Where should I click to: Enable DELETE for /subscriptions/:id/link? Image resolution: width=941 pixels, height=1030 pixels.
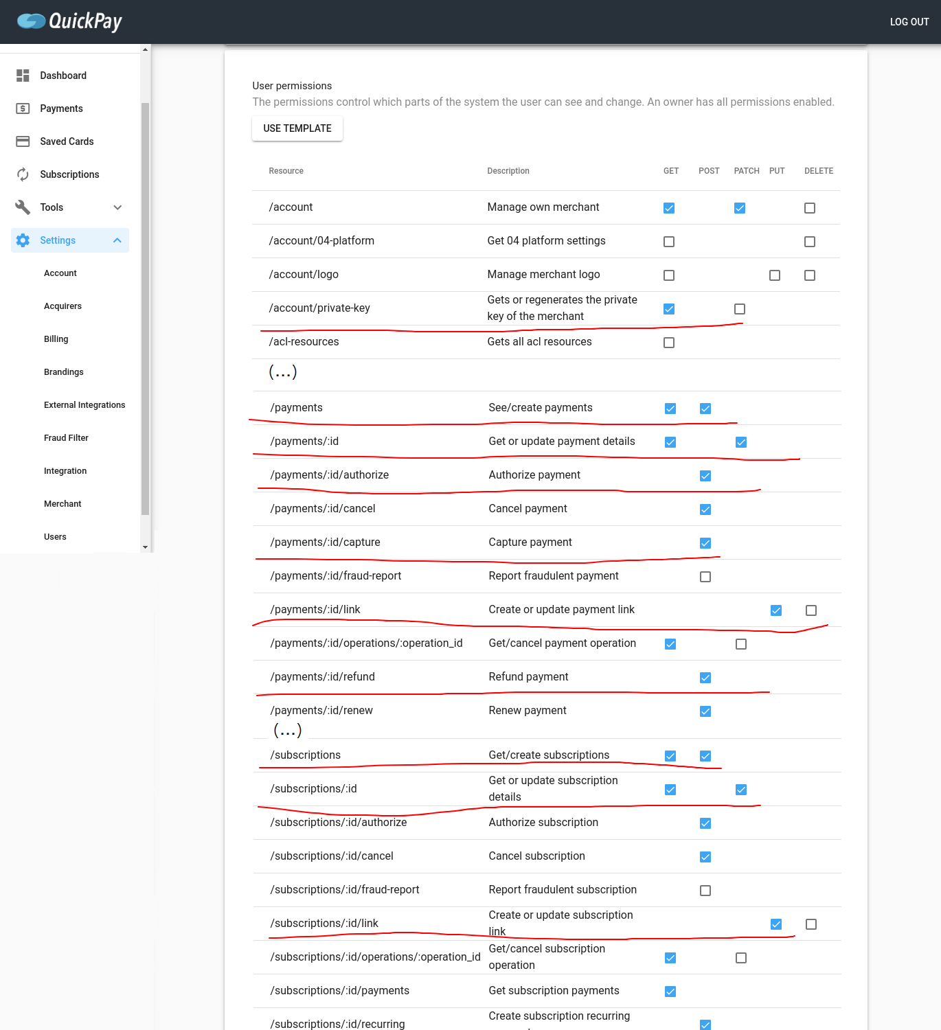(811, 924)
